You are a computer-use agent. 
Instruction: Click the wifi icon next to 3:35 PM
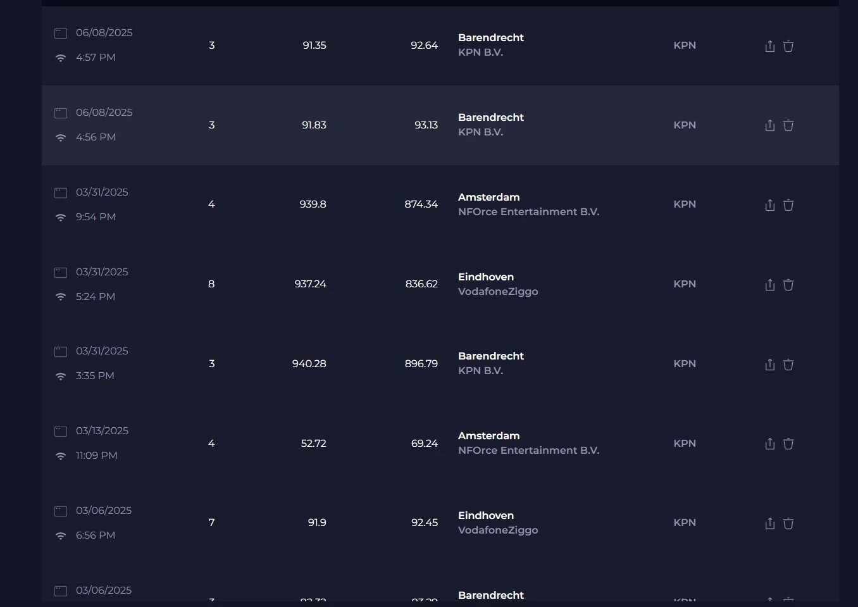click(61, 376)
